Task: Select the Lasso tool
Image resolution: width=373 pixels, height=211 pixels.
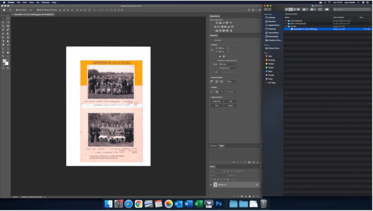Action: (3, 22)
